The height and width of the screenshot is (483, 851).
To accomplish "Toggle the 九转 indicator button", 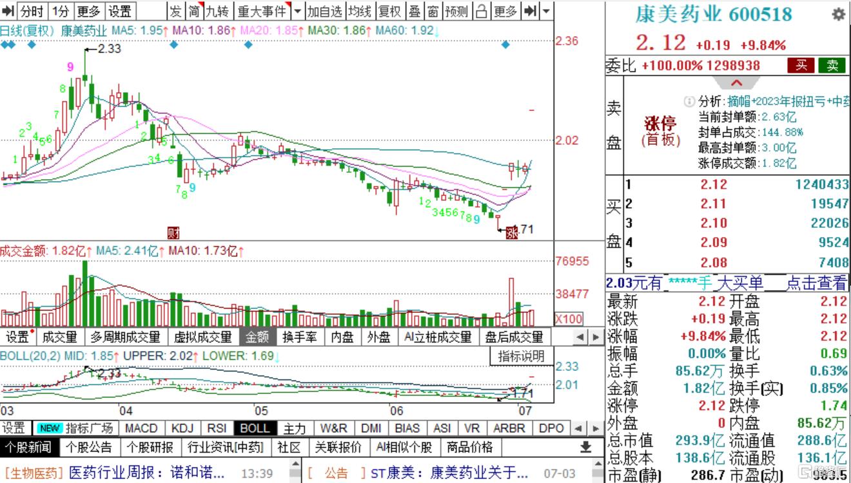I will (x=218, y=10).
